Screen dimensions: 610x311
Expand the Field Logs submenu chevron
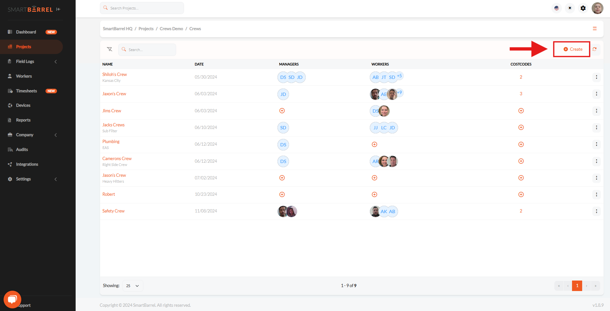click(56, 62)
